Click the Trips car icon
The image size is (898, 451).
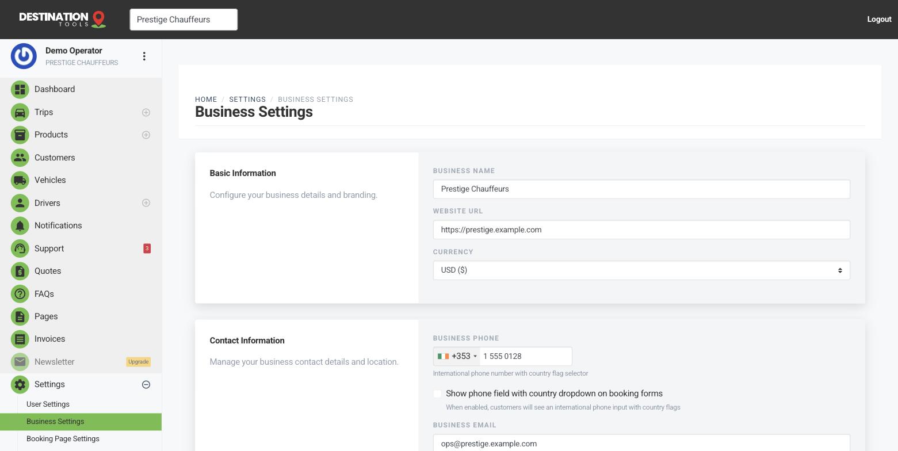click(x=20, y=112)
